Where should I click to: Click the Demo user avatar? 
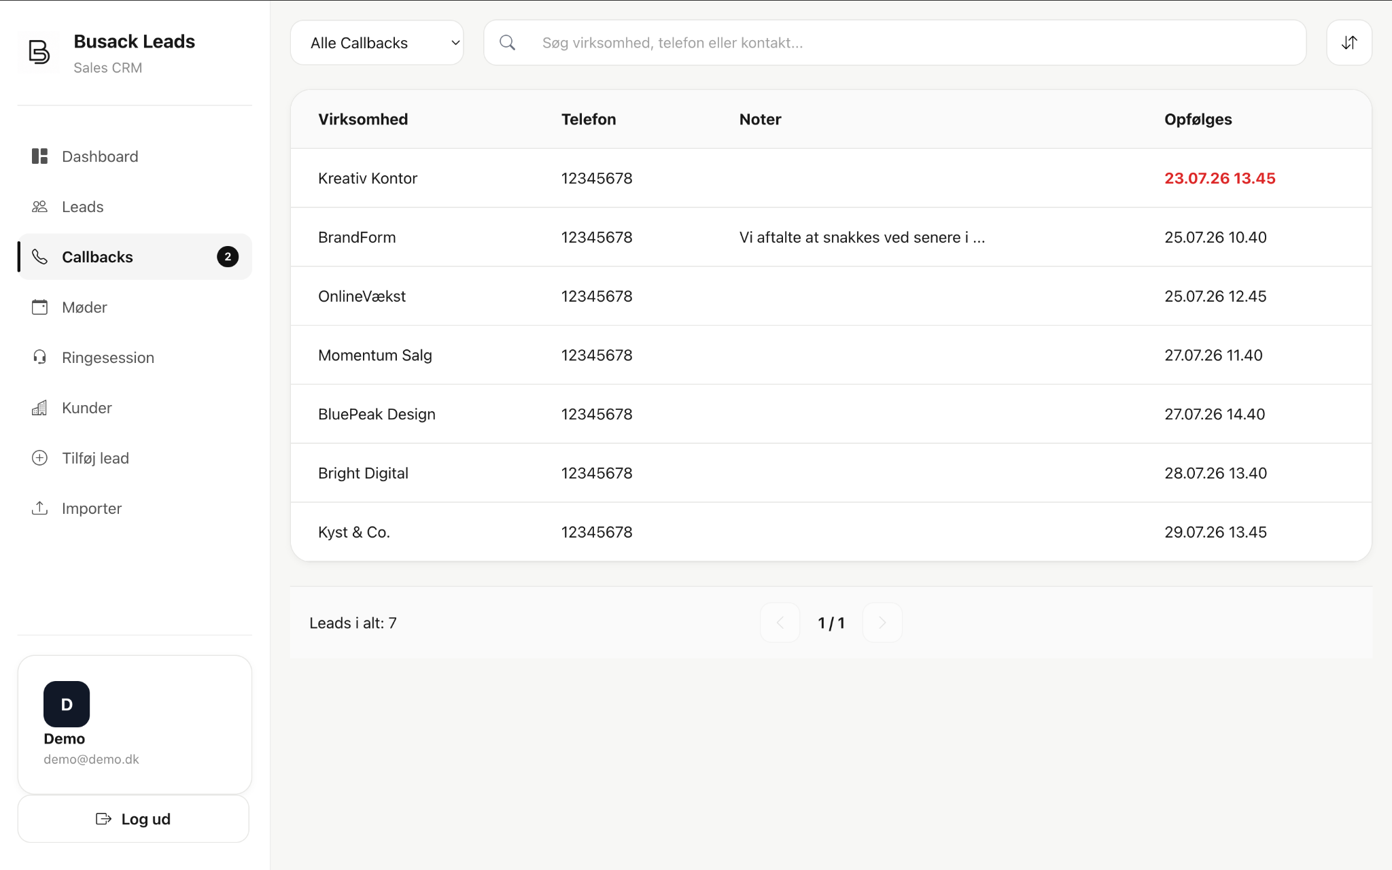pos(67,704)
